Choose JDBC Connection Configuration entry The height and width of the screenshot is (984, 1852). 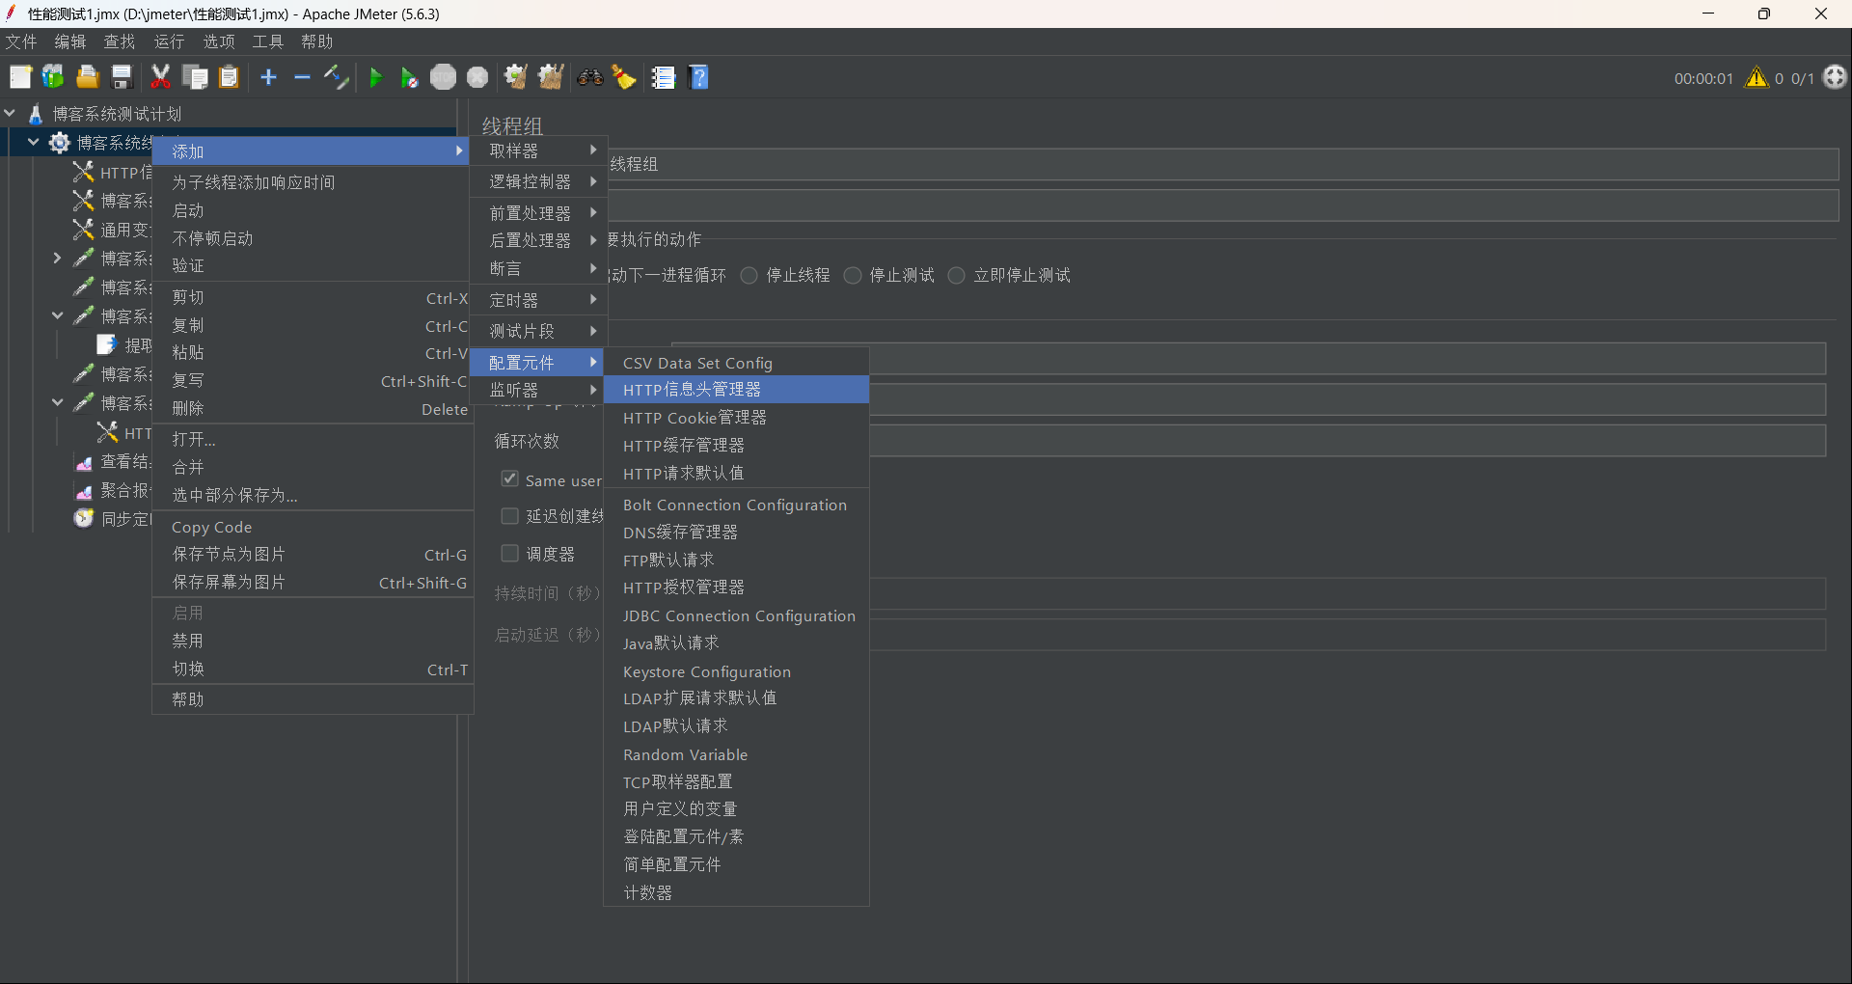coord(736,615)
